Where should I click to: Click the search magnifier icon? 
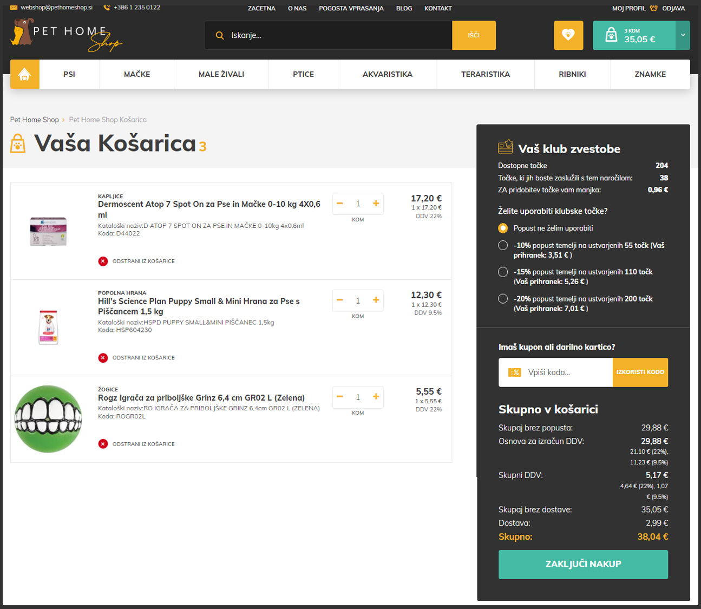pyautogui.click(x=220, y=35)
